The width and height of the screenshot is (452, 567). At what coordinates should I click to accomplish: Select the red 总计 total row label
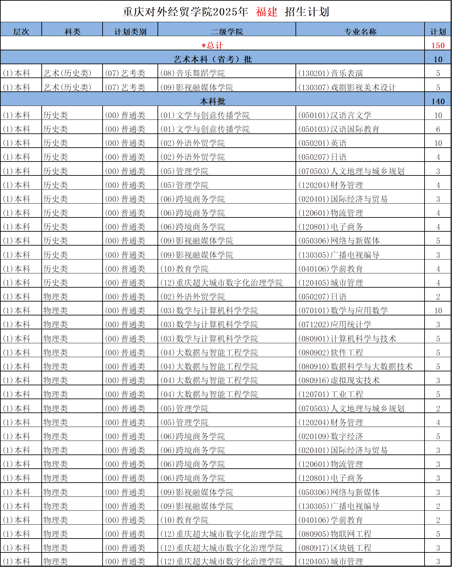[212, 45]
